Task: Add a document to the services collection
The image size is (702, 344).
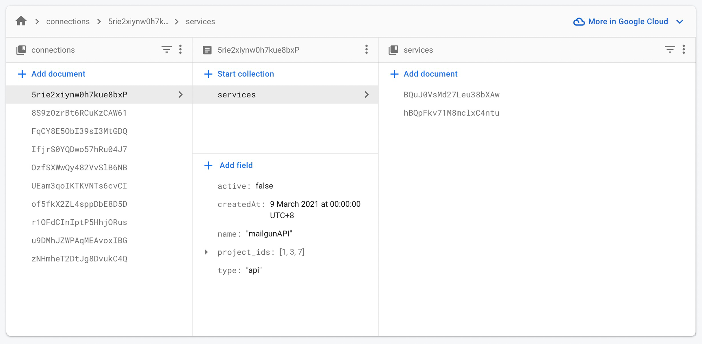Action: point(430,74)
